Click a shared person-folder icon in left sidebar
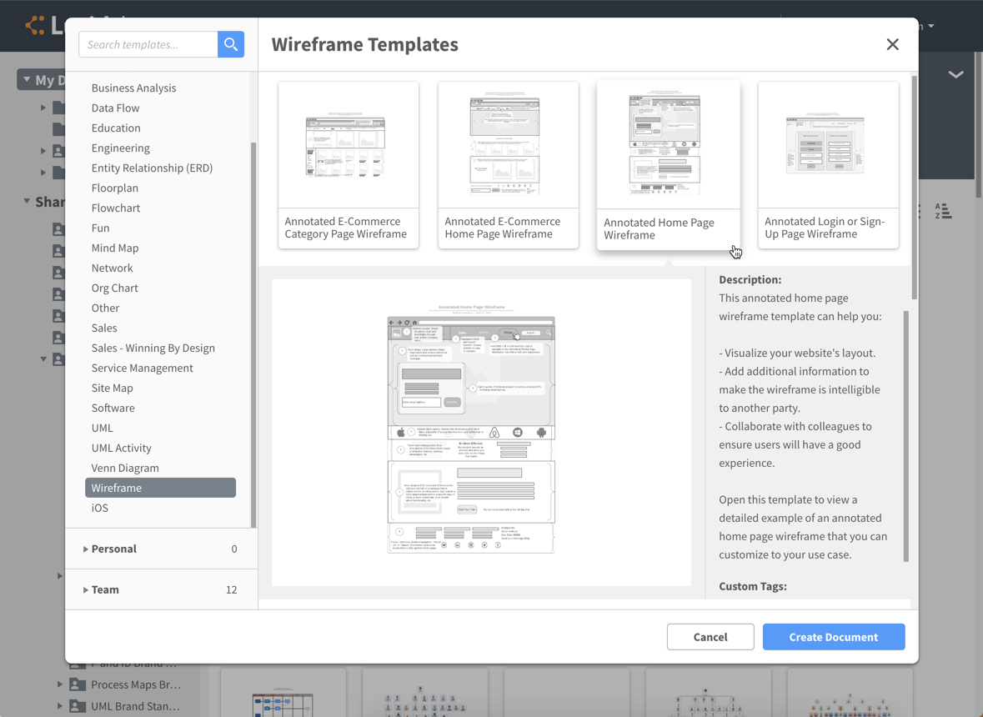This screenshot has height=717, width=983. 57,228
